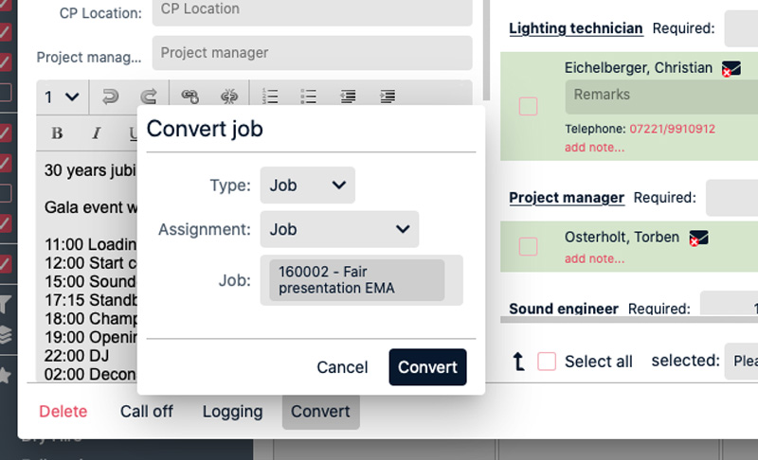Viewport: 758px width, 460px height.
Task: Open the Type dropdown in Convert job
Action: [x=307, y=186]
